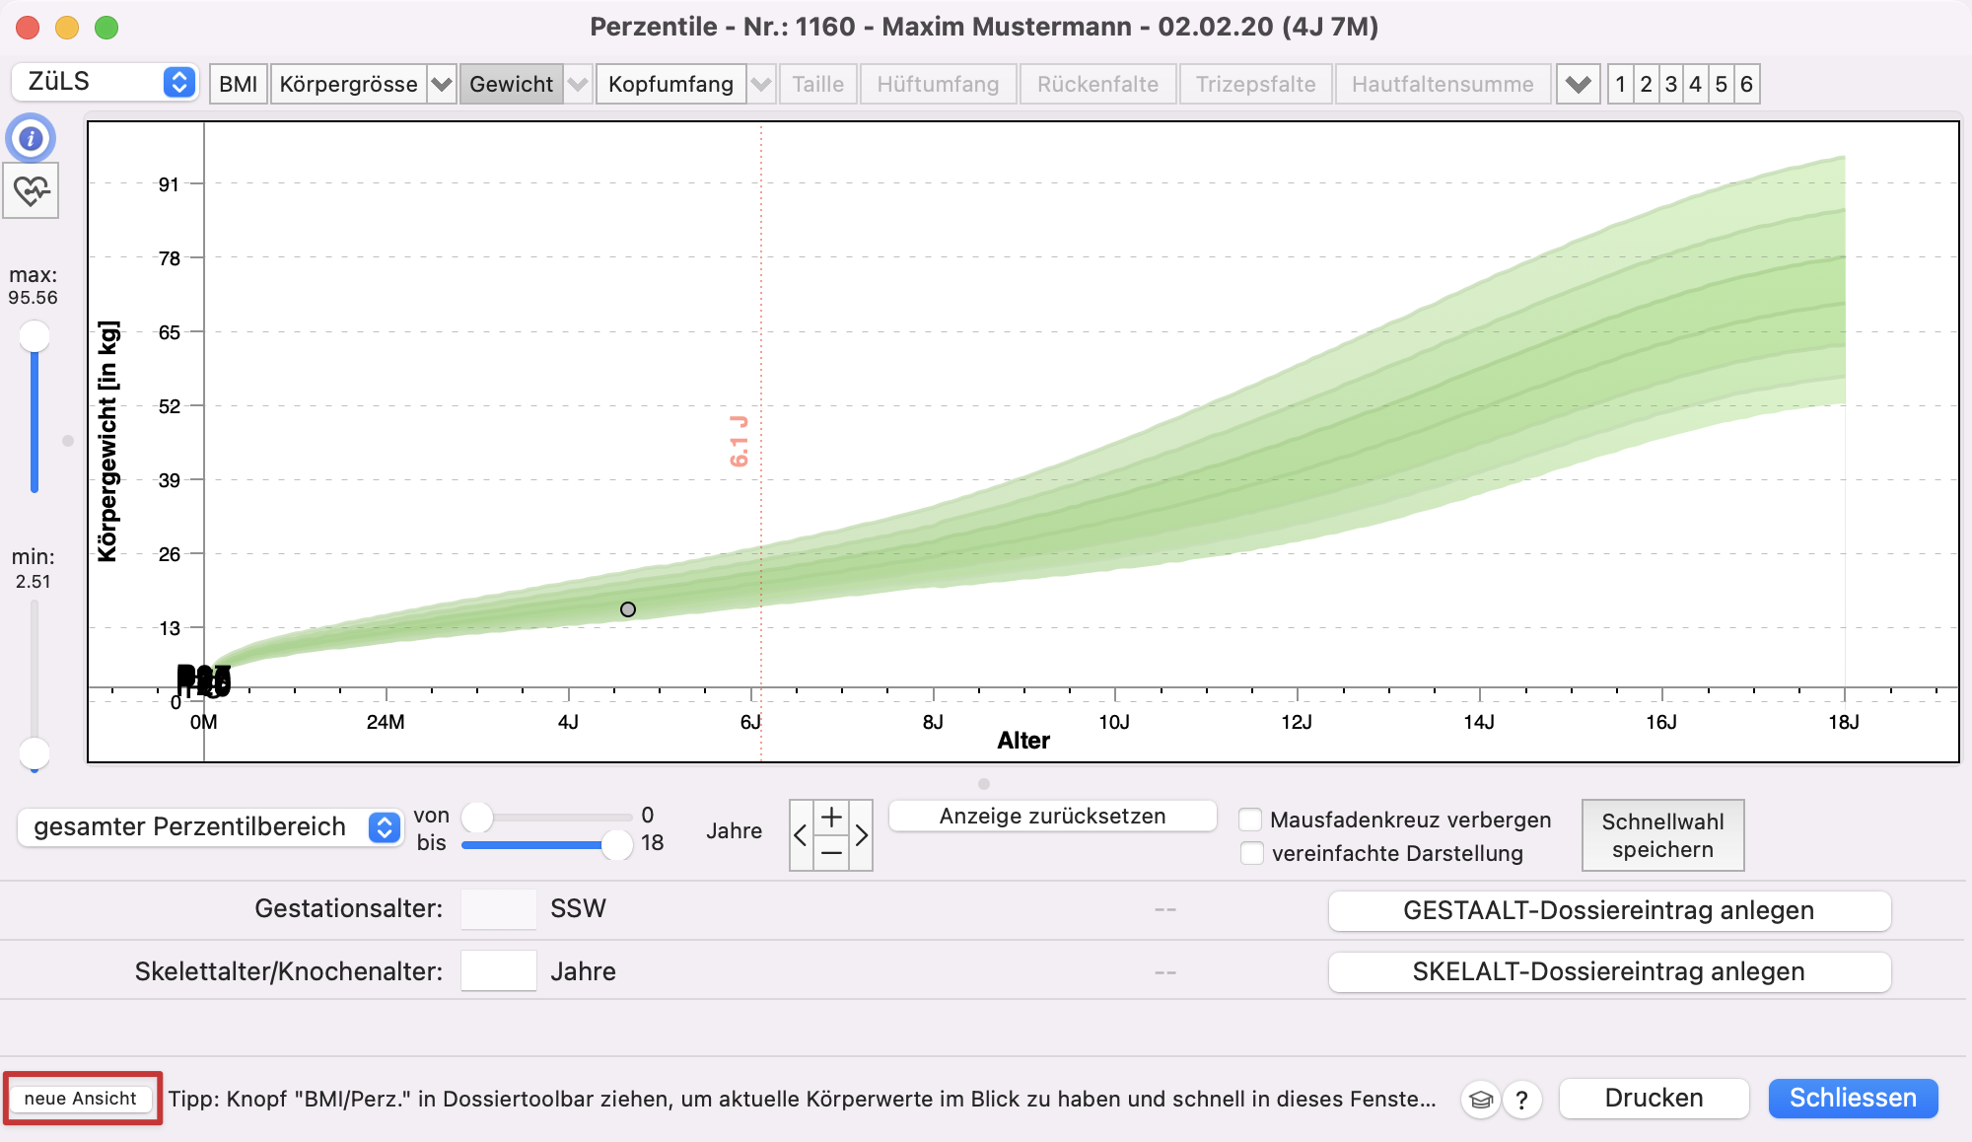Image resolution: width=1972 pixels, height=1142 pixels.
Task: Open the ZüLS reference dropdown
Action: click(x=105, y=82)
